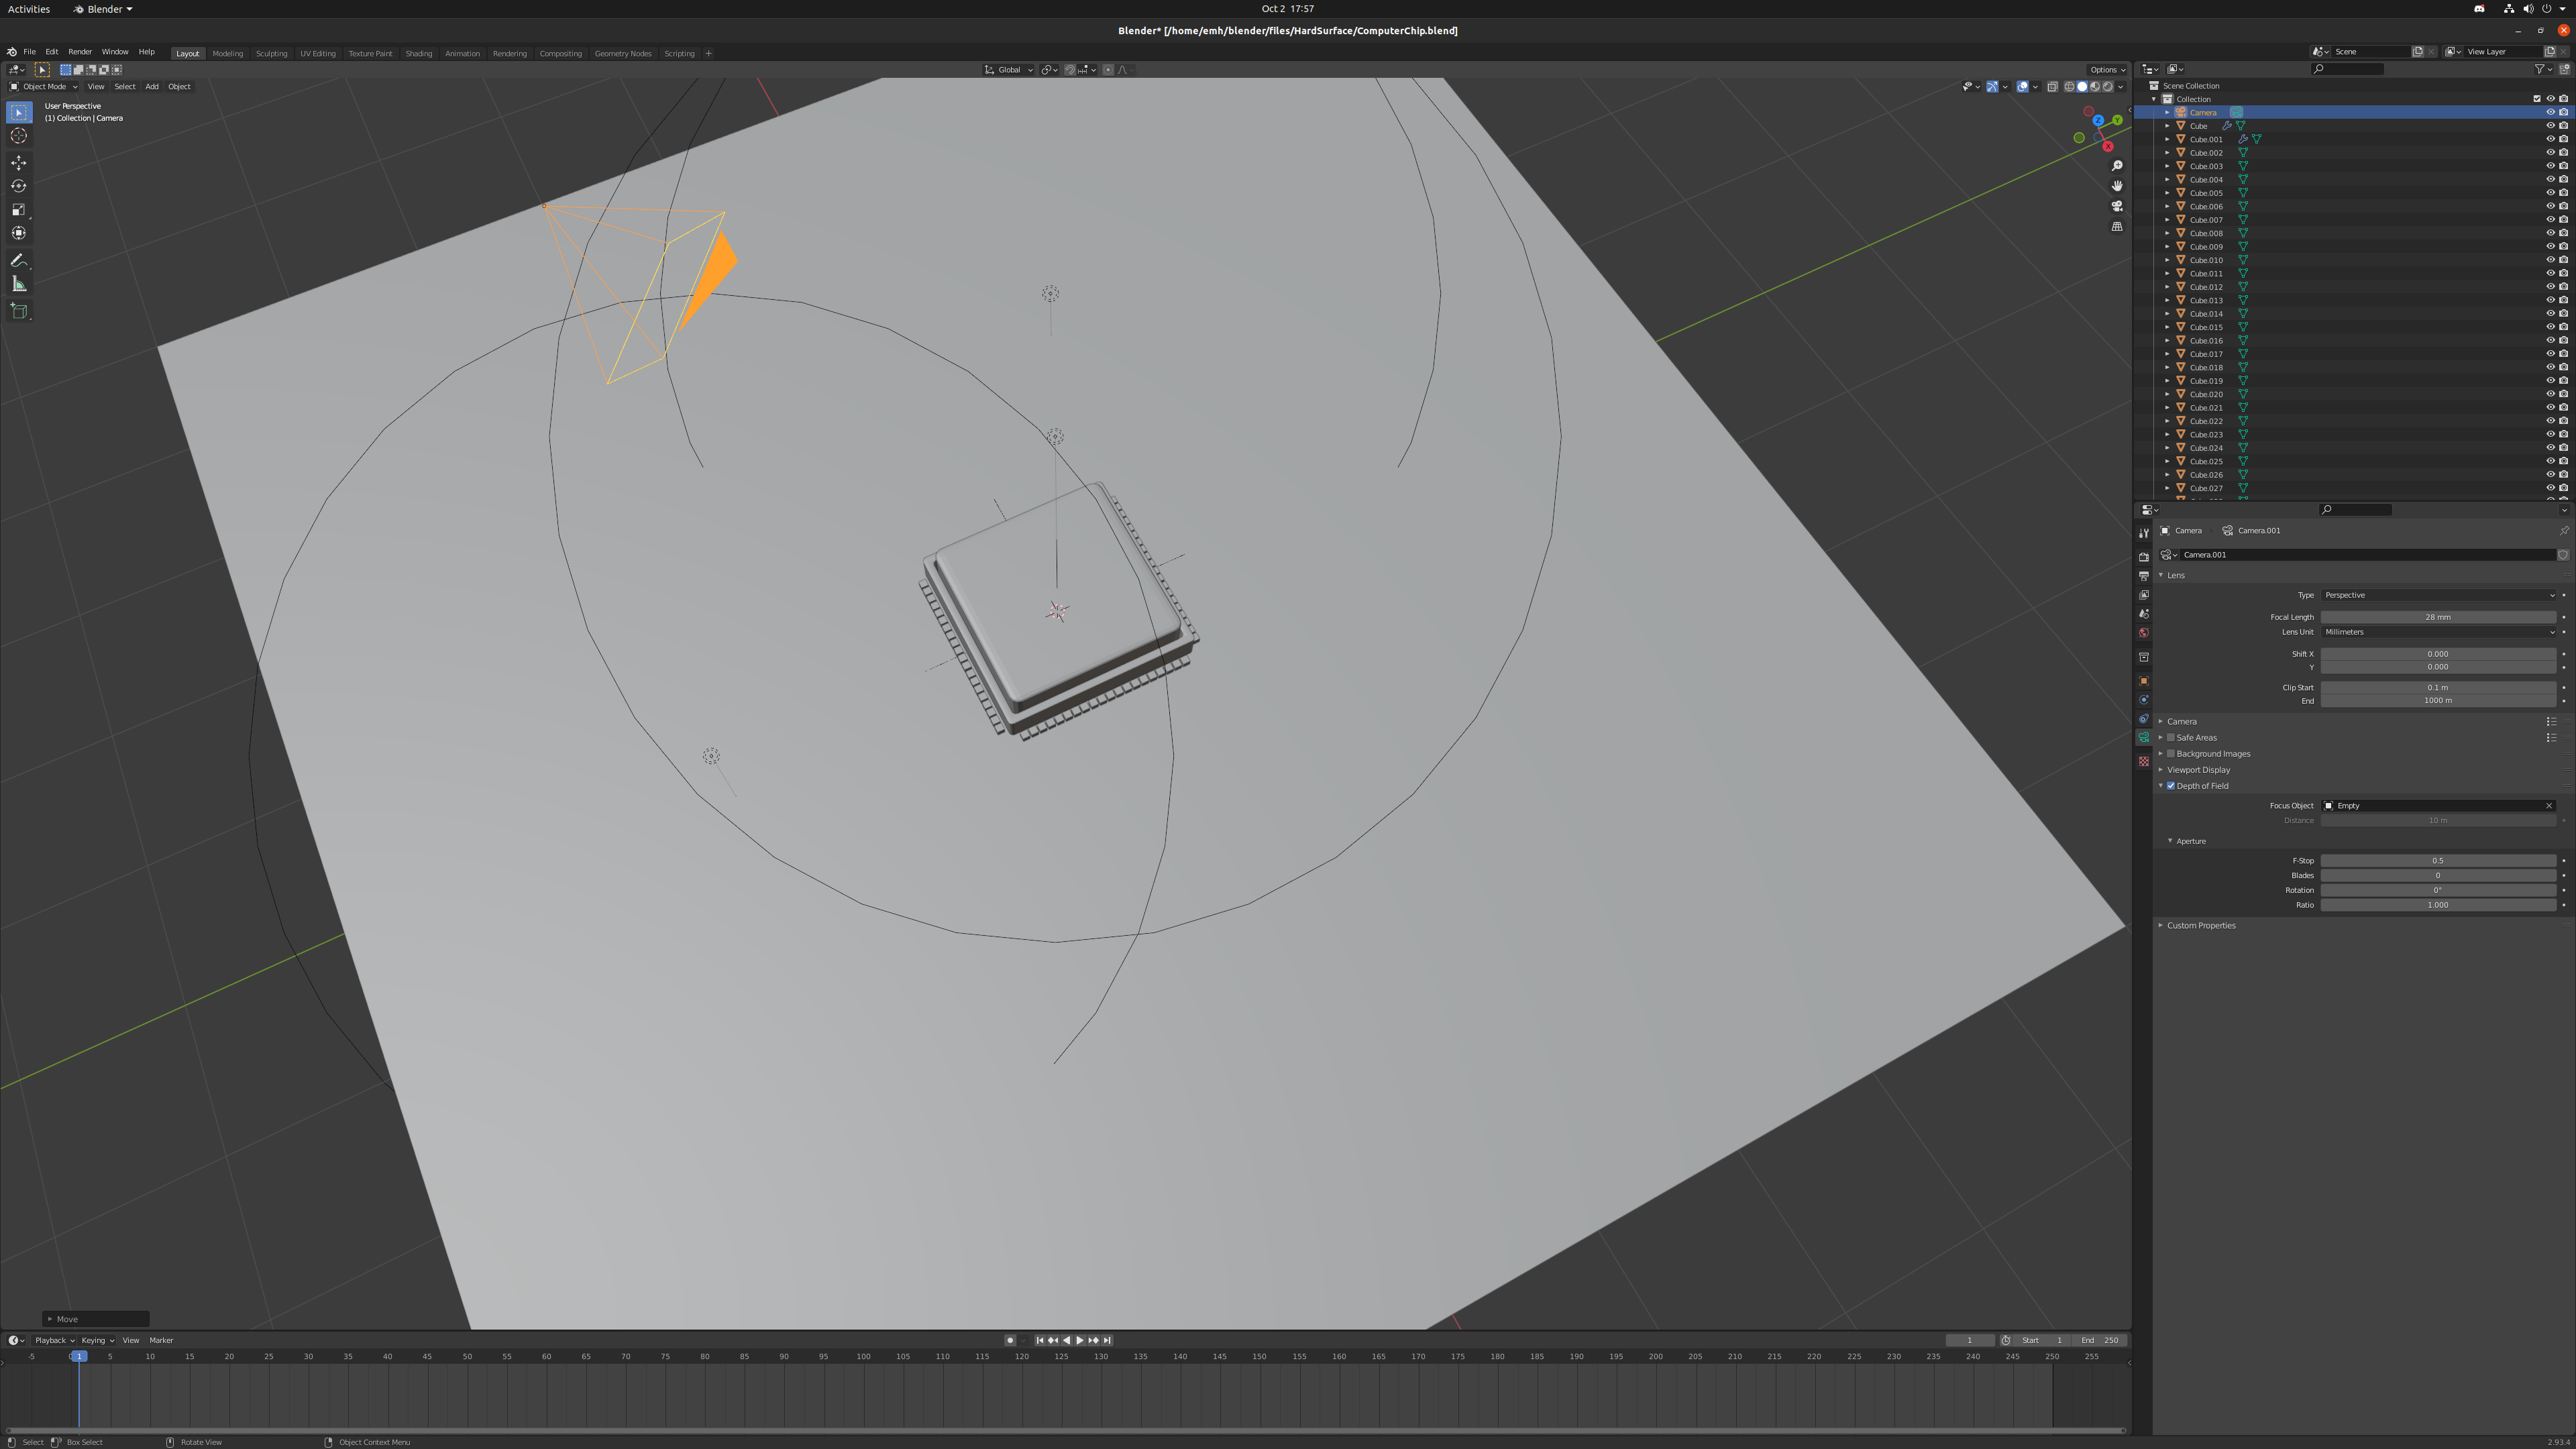Viewport: 2576px width, 1449px height.
Task: Choose the Add Cube tool
Action: click(19, 311)
